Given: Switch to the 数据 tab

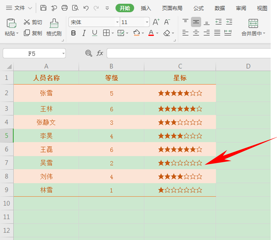Looking at the screenshot, I should (219, 8).
